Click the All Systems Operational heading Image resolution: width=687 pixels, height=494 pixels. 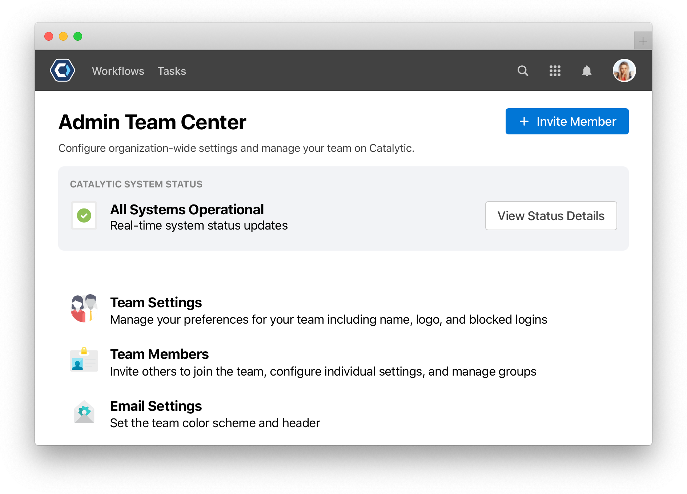pyautogui.click(x=187, y=209)
